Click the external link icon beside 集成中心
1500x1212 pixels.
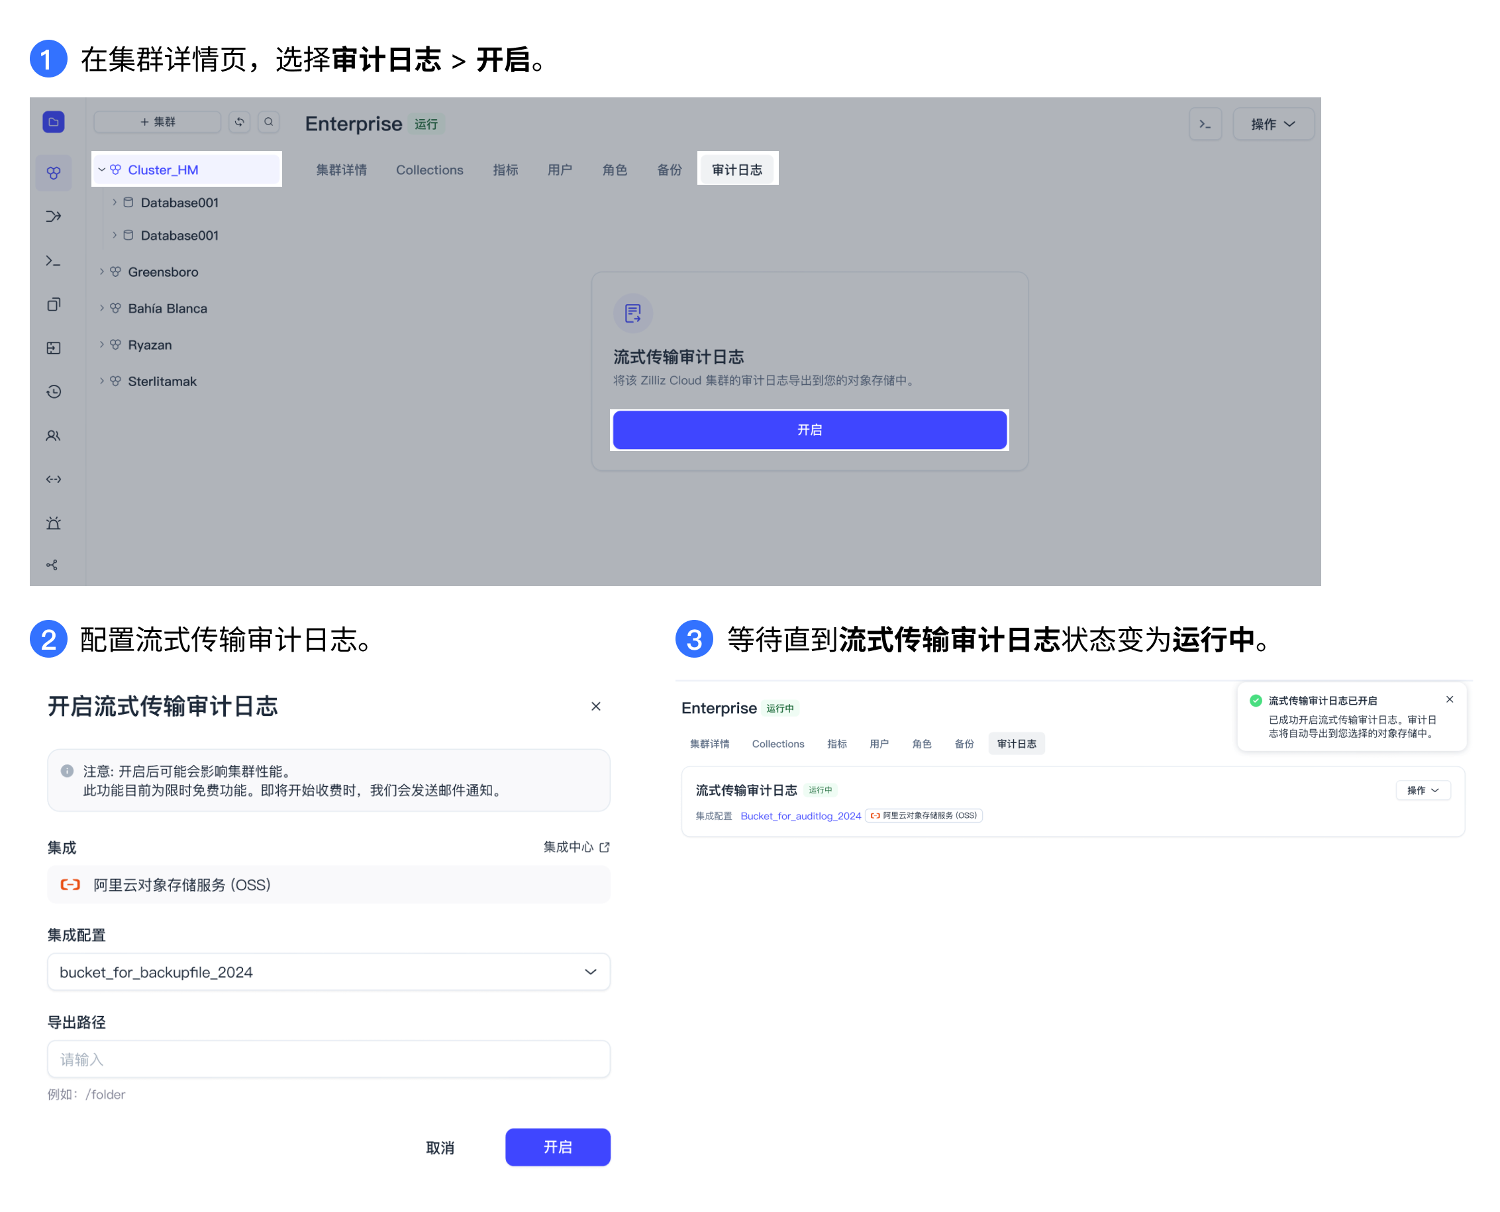605,847
